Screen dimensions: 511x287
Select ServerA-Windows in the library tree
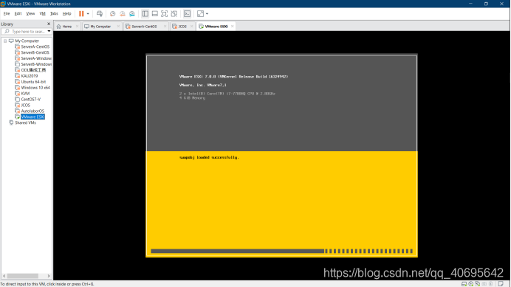(36, 58)
